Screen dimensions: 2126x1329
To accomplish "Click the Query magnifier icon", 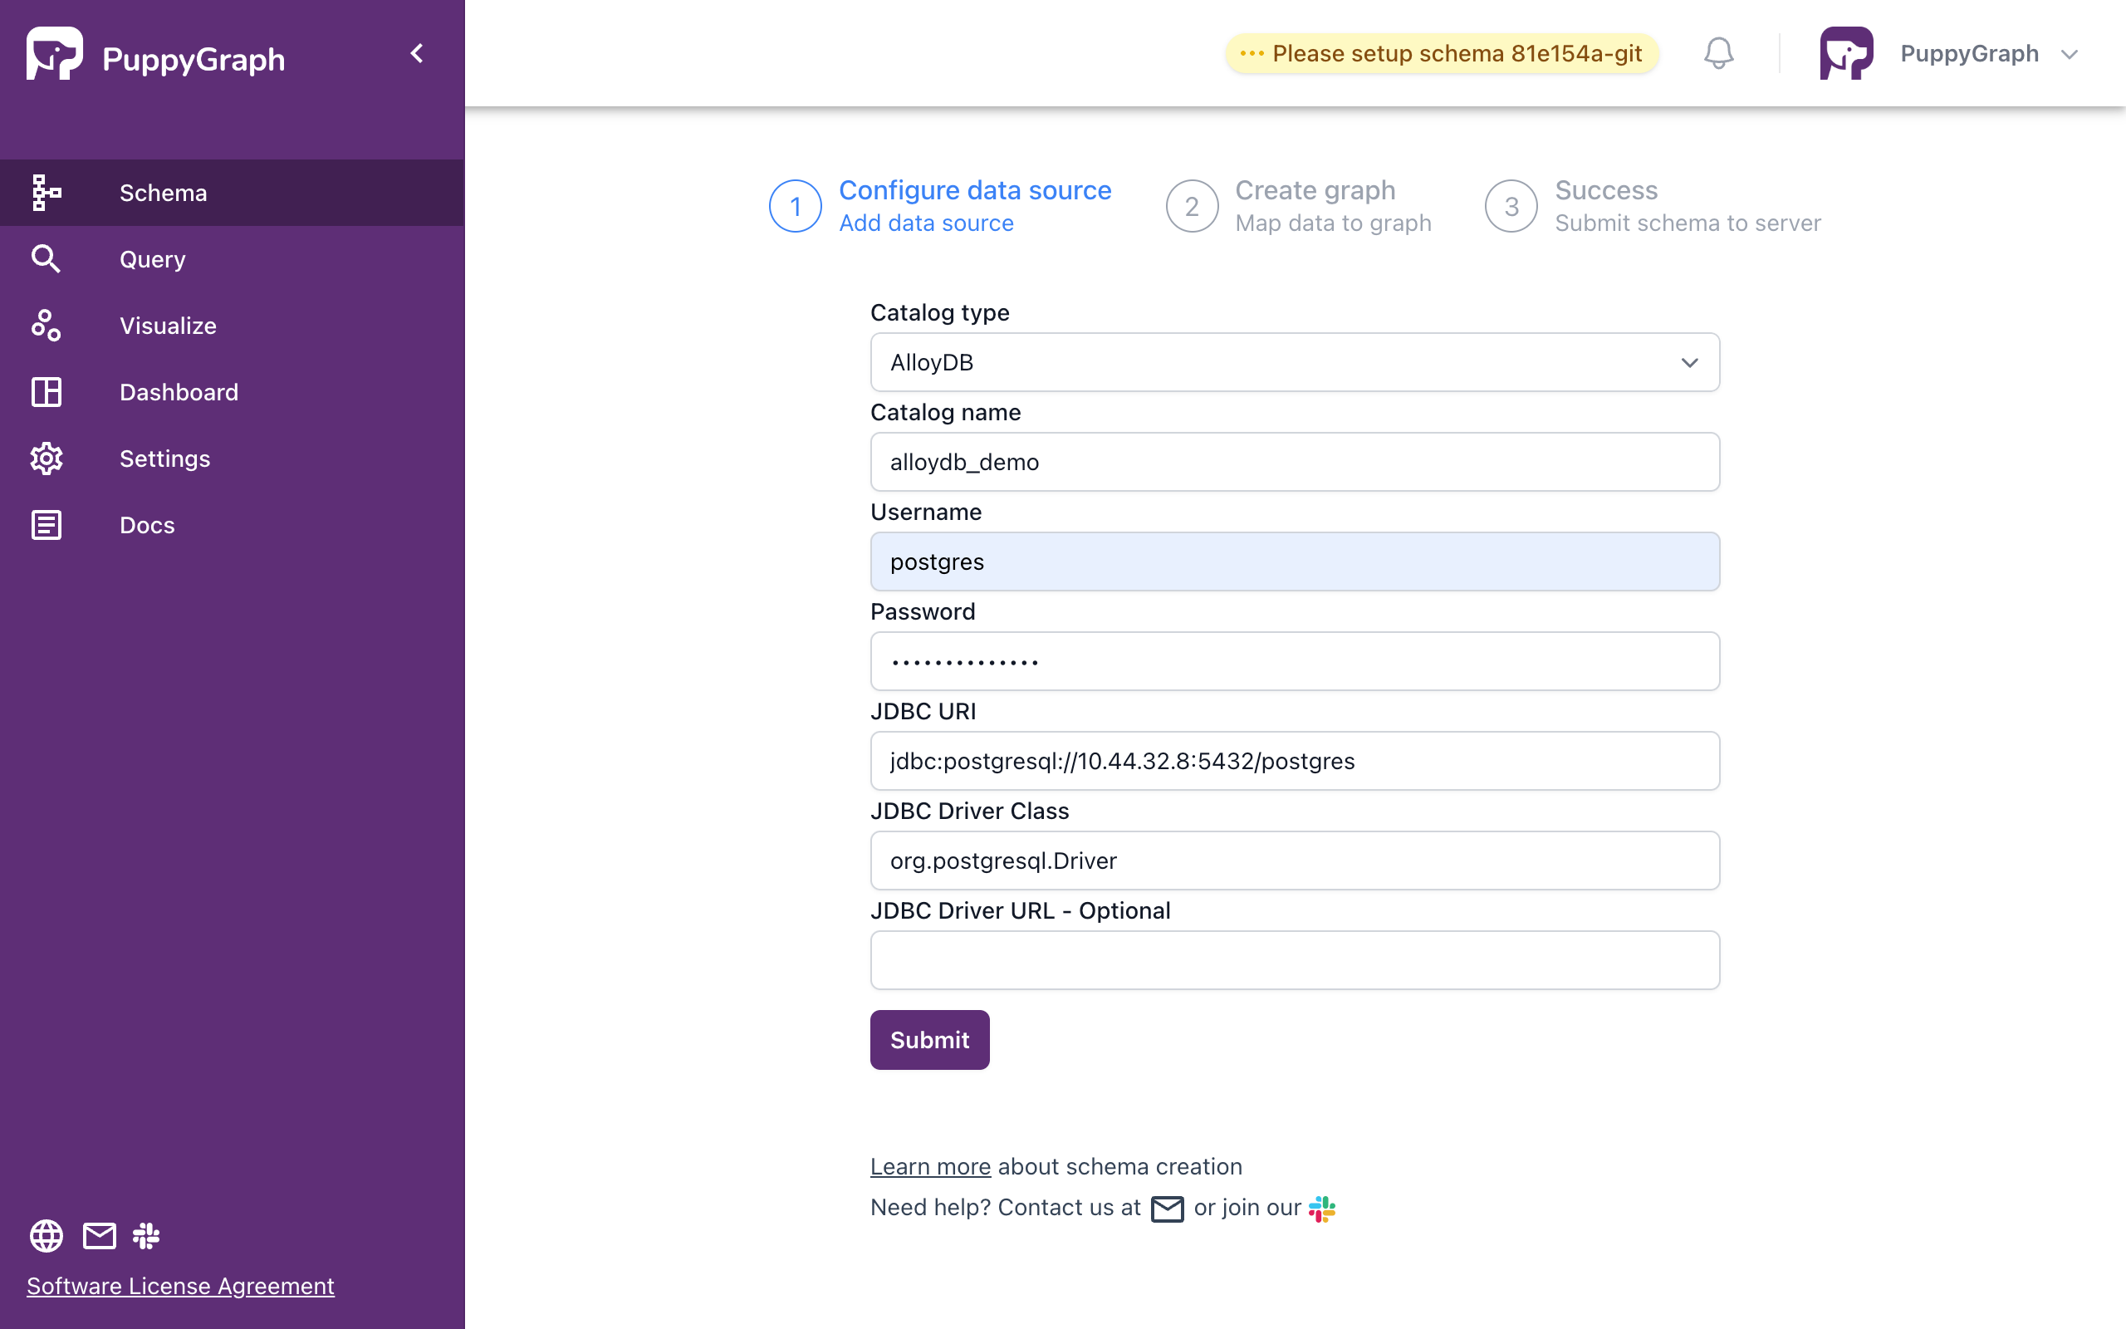I will point(47,259).
